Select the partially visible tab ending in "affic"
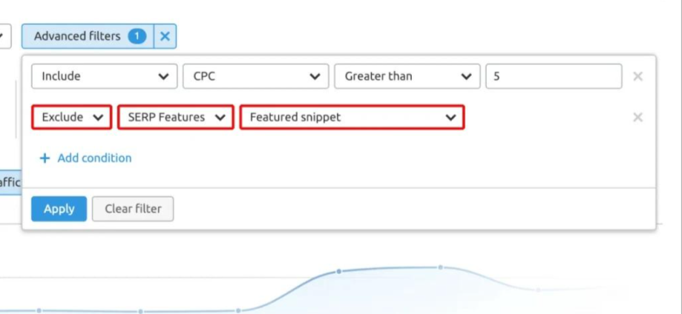This screenshot has height=314, width=682. pyautogui.click(x=10, y=182)
